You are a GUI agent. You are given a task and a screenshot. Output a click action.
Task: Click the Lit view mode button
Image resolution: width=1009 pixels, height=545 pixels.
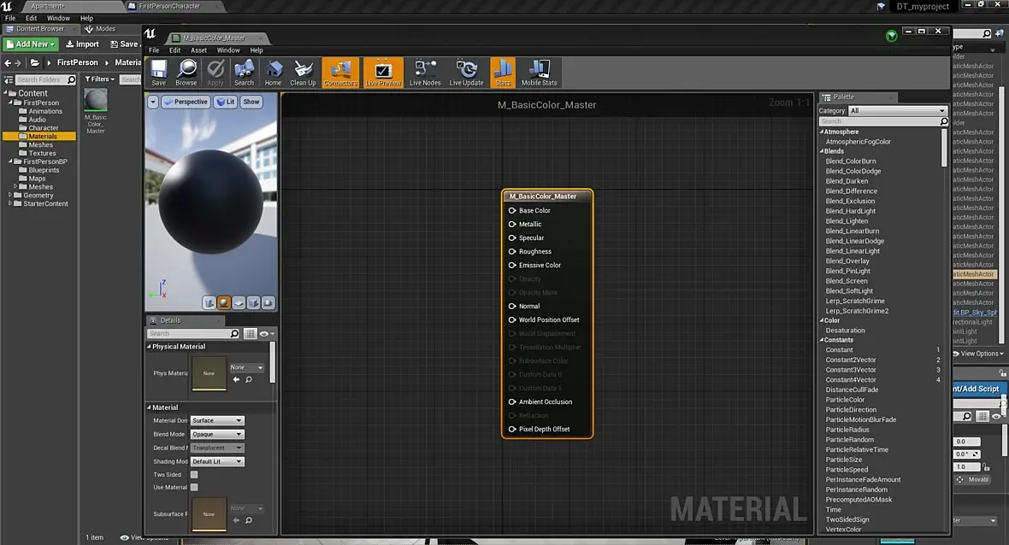tap(226, 102)
